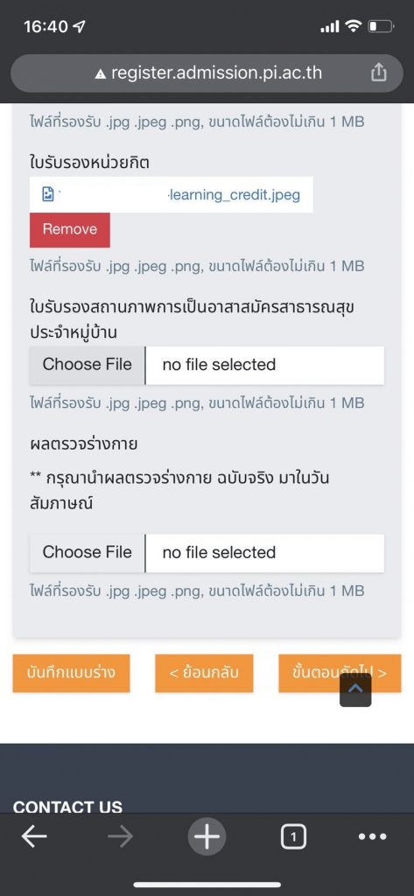
Task: Tap the CONTACT US footer heading
Action: [x=67, y=807]
